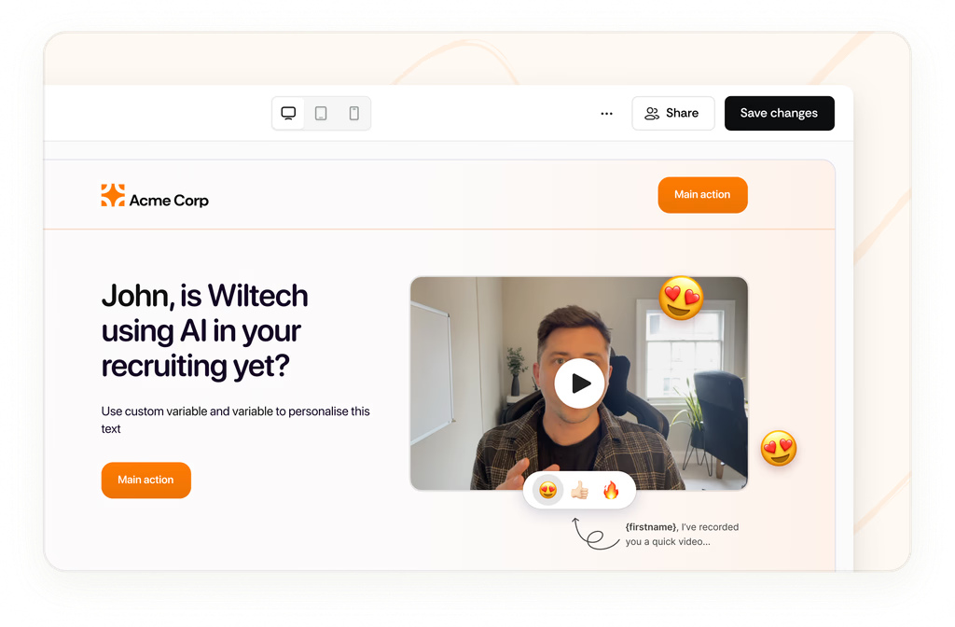Select the heart-eyes emoji reaction

tap(547, 489)
